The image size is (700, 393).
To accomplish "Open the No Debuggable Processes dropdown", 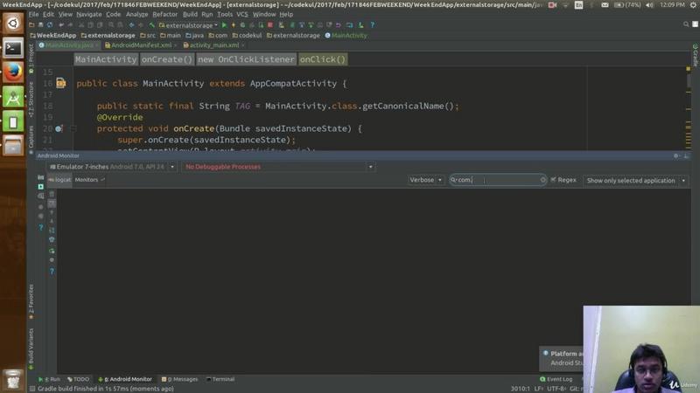I will (278, 167).
